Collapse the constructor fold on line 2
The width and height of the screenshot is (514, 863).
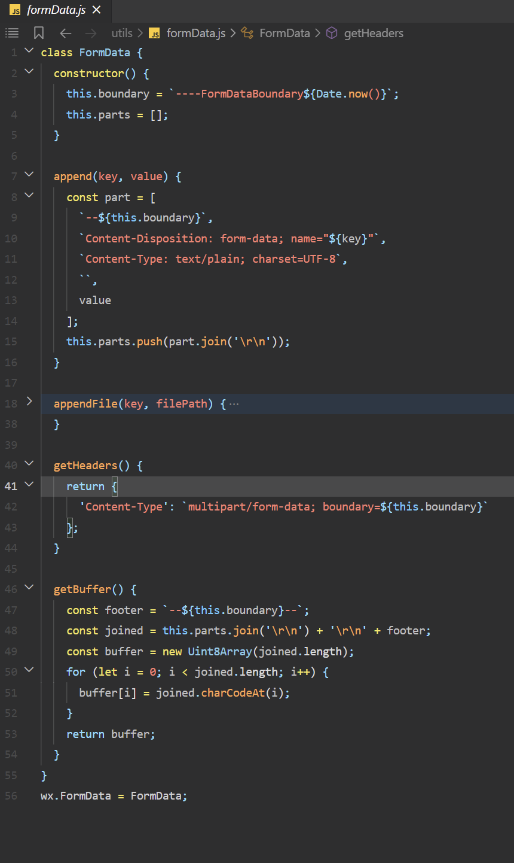pyautogui.click(x=29, y=72)
